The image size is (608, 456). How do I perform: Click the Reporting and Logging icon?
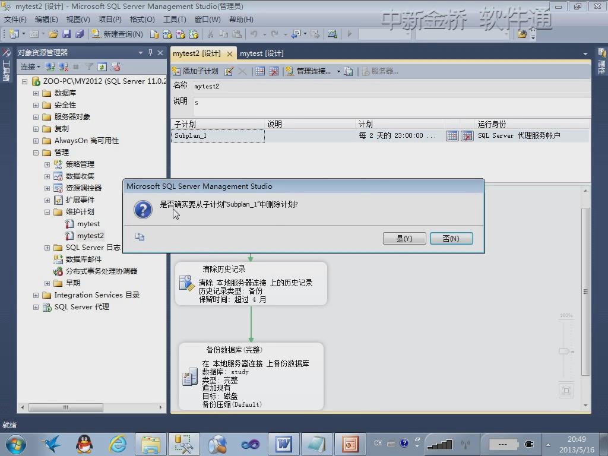click(x=348, y=71)
